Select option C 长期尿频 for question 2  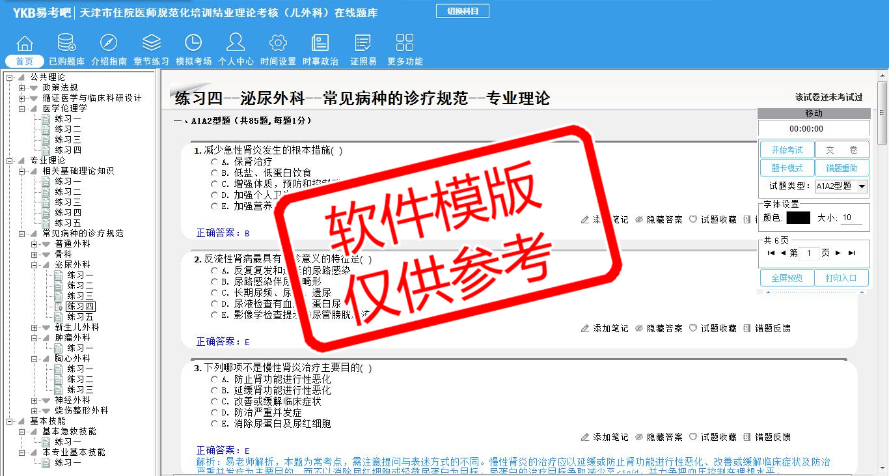(x=214, y=293)
